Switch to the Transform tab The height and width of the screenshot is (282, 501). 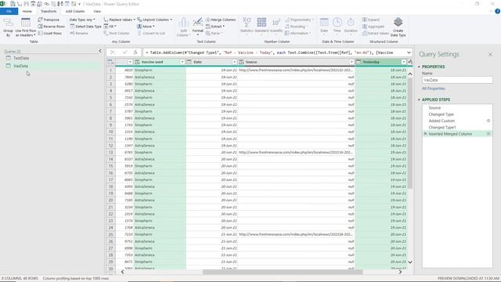(49, 11)
